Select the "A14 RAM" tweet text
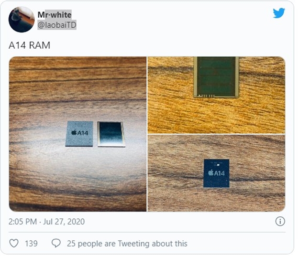 [30, 45]
